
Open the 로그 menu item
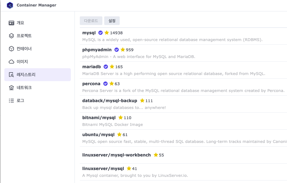tap(37, 101)
